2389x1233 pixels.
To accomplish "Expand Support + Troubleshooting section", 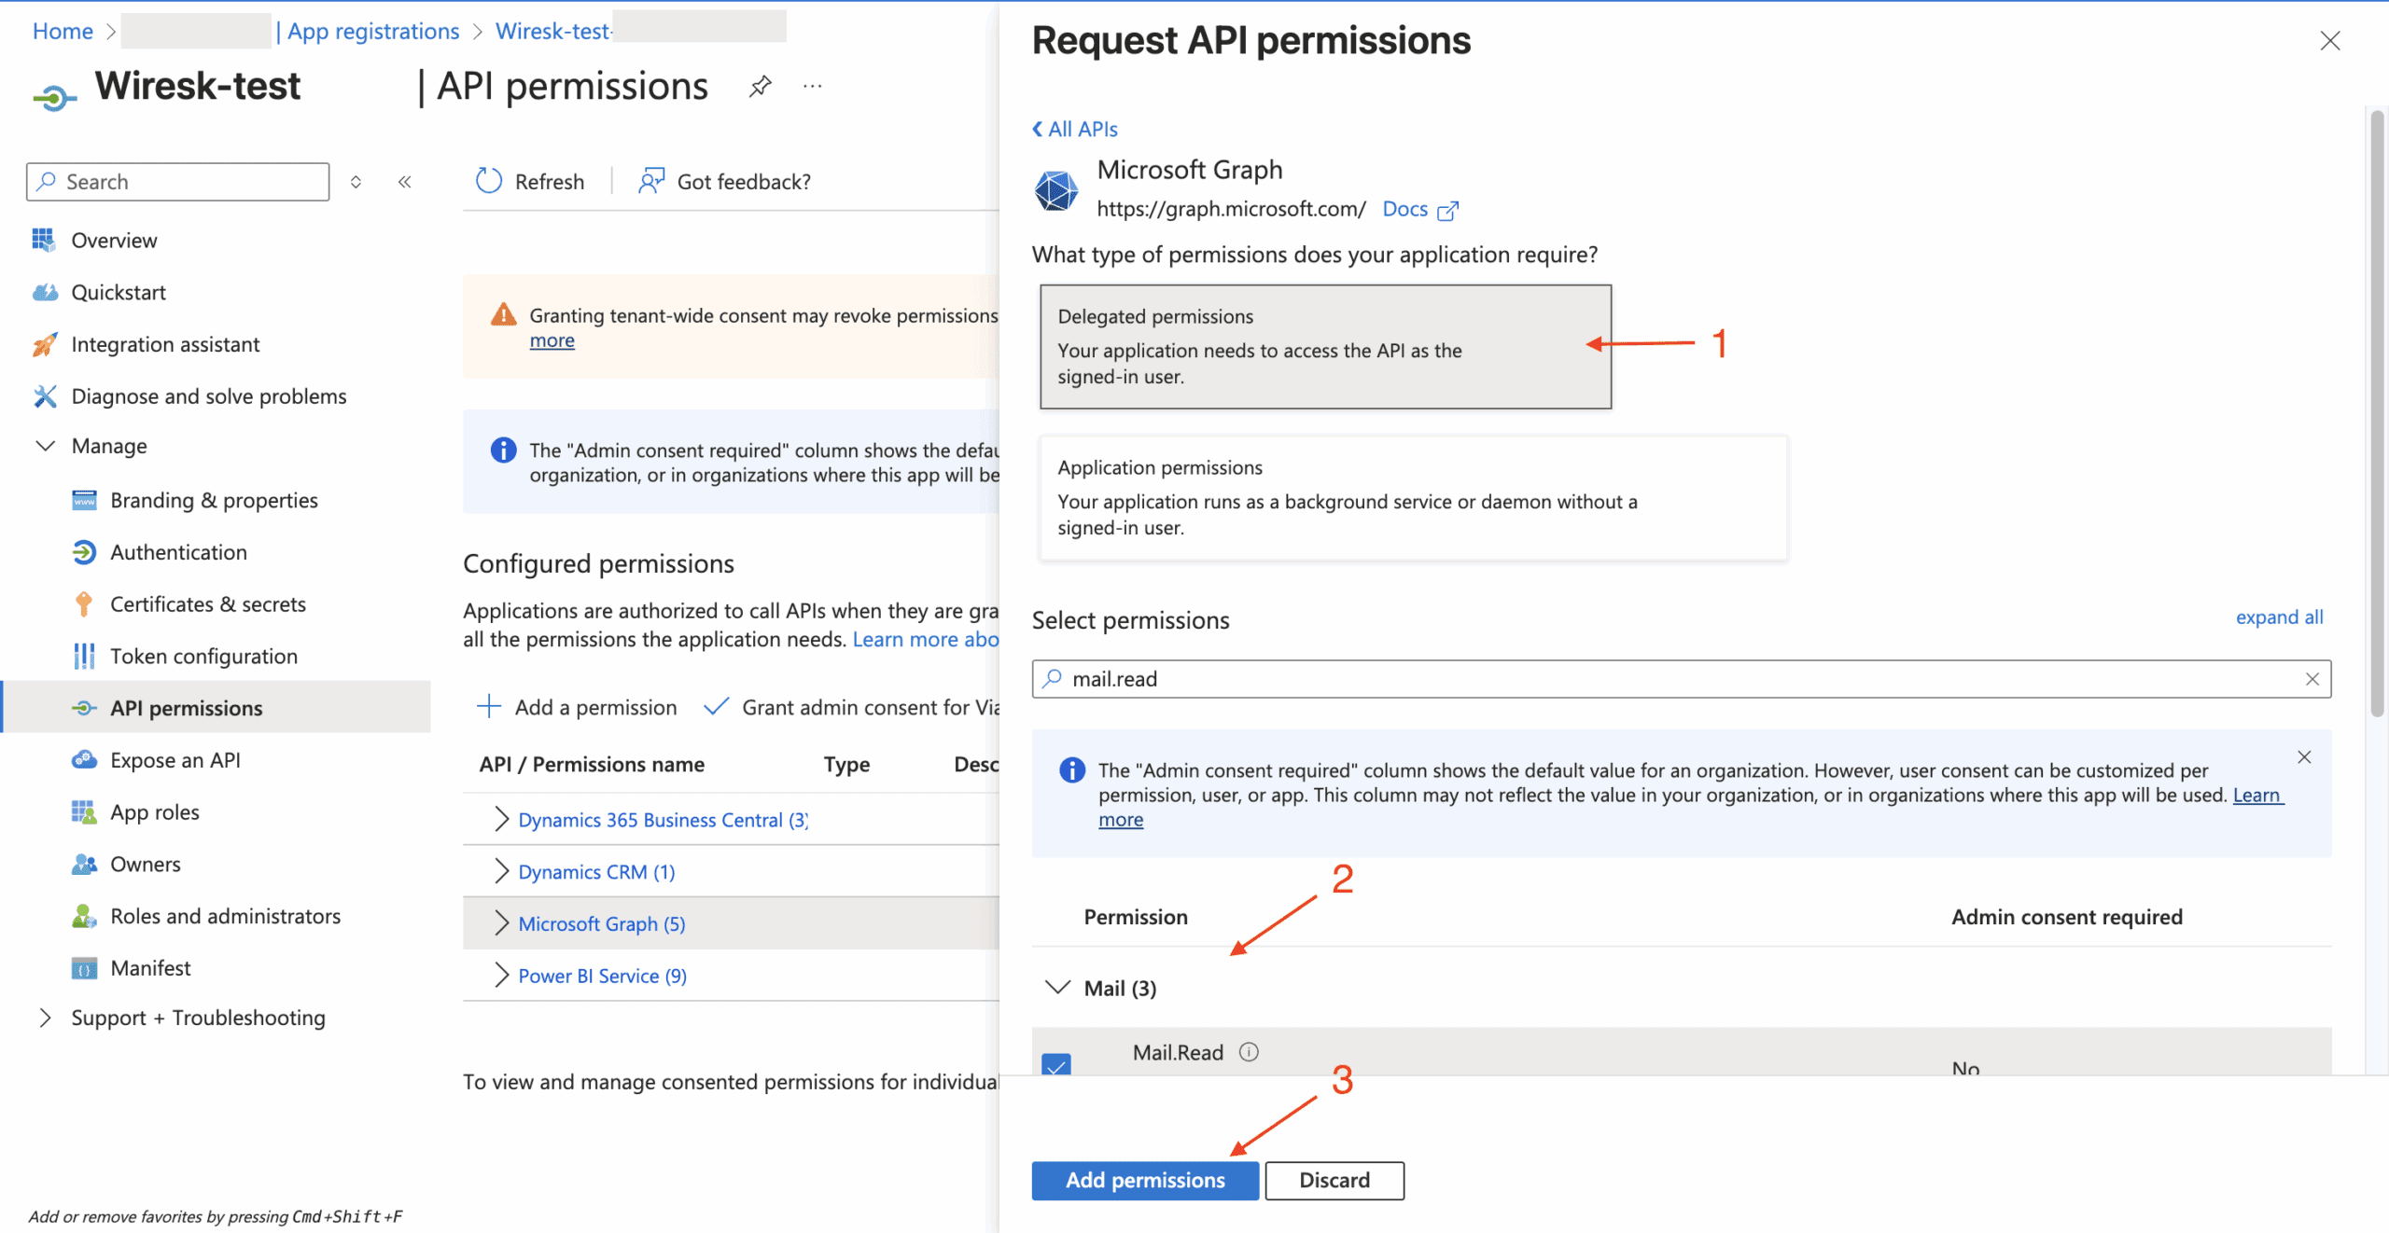I will 45,1018.
